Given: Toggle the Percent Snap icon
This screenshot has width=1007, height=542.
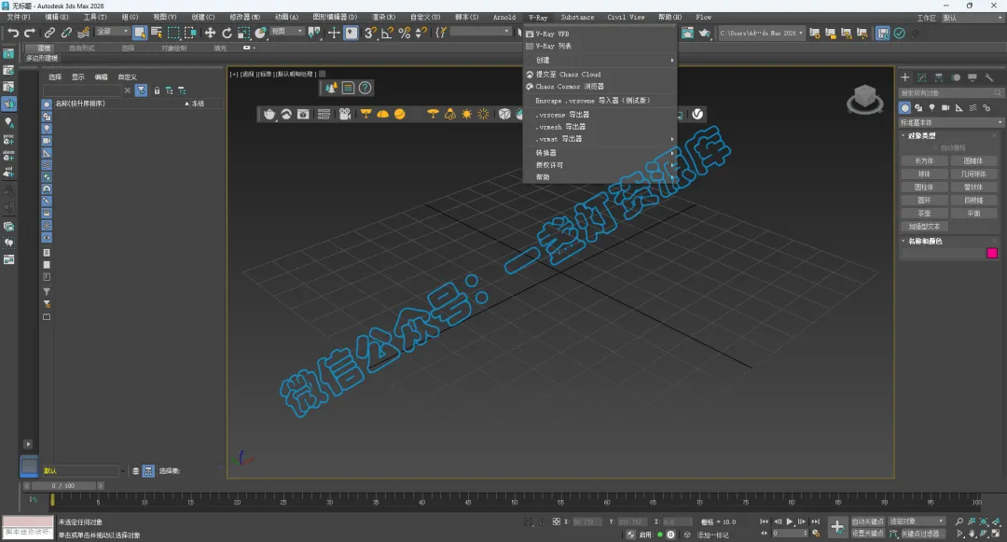Looking at the screenshot, I should coord(405,33).
